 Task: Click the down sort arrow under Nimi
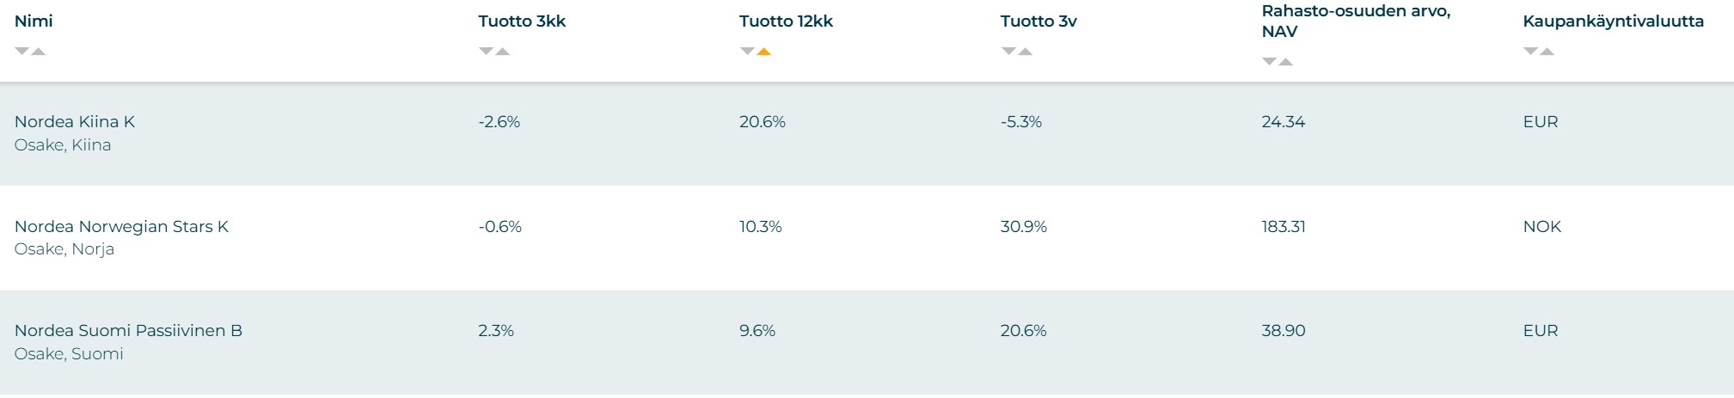(21, 52)
